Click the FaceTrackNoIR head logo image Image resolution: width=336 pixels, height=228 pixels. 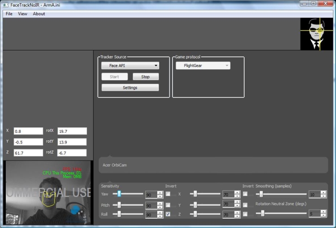tap(317, 34)
